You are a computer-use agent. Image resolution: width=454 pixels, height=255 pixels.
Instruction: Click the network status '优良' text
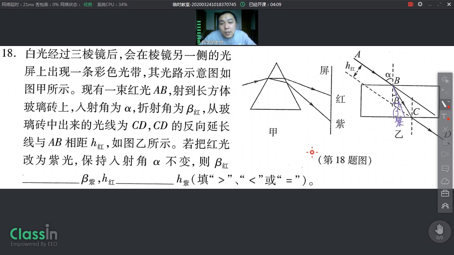tap(88, 5)
